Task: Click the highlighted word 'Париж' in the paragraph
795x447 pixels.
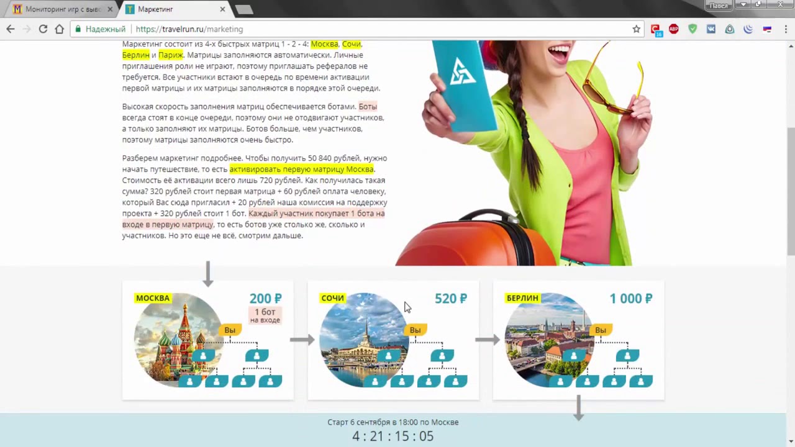Action: tap(171, 55)
